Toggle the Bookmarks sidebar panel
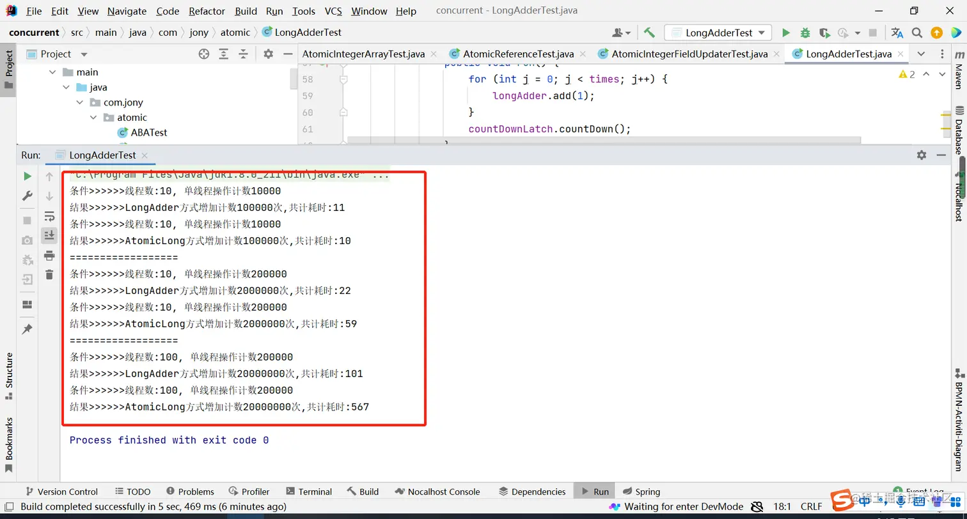The height and width of the screenshot is (519, 967). tap(9, 445)
